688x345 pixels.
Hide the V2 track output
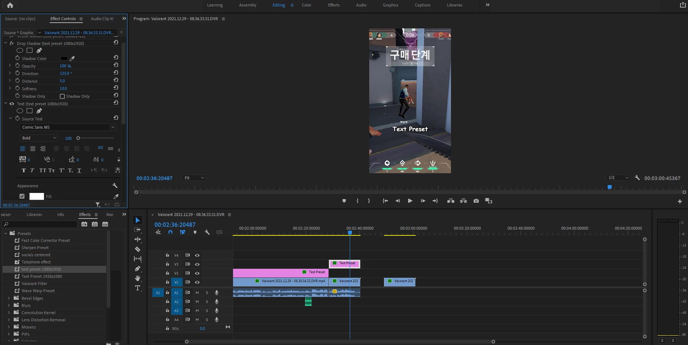click(197, 273)
